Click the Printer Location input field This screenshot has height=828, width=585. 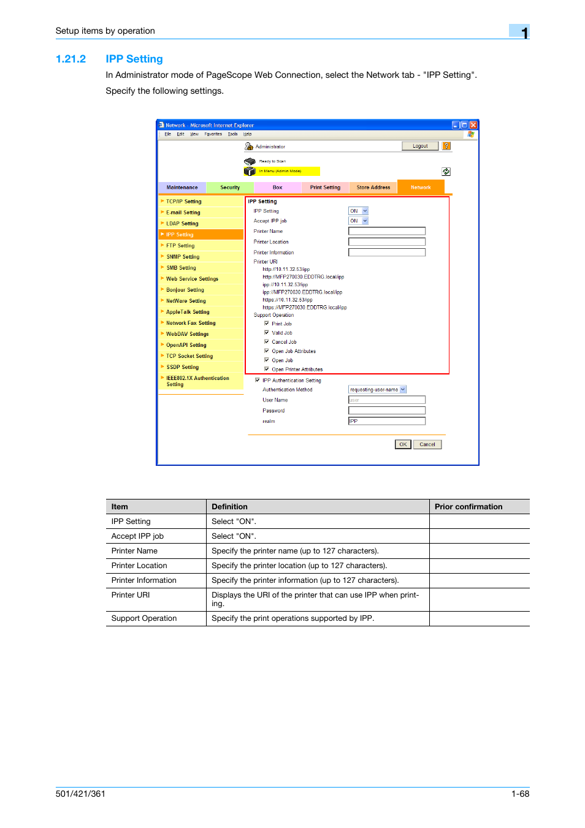coord(387,241)
